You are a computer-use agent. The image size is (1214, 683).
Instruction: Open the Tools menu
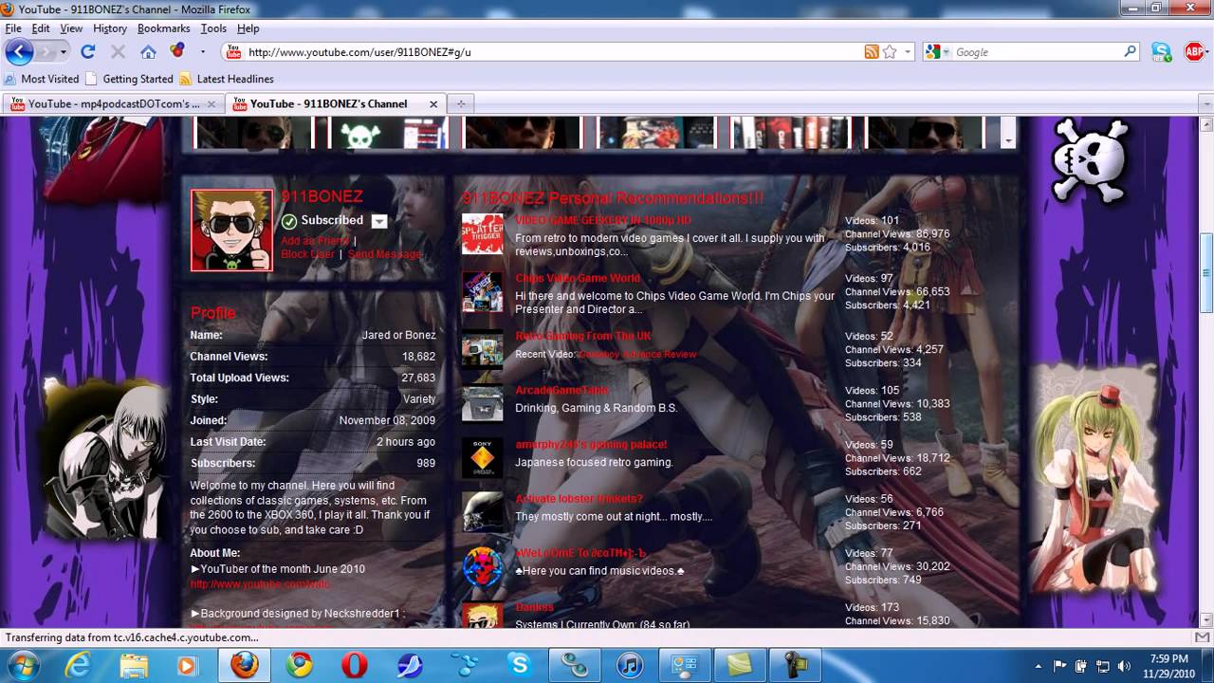click(x=213, y=28)
